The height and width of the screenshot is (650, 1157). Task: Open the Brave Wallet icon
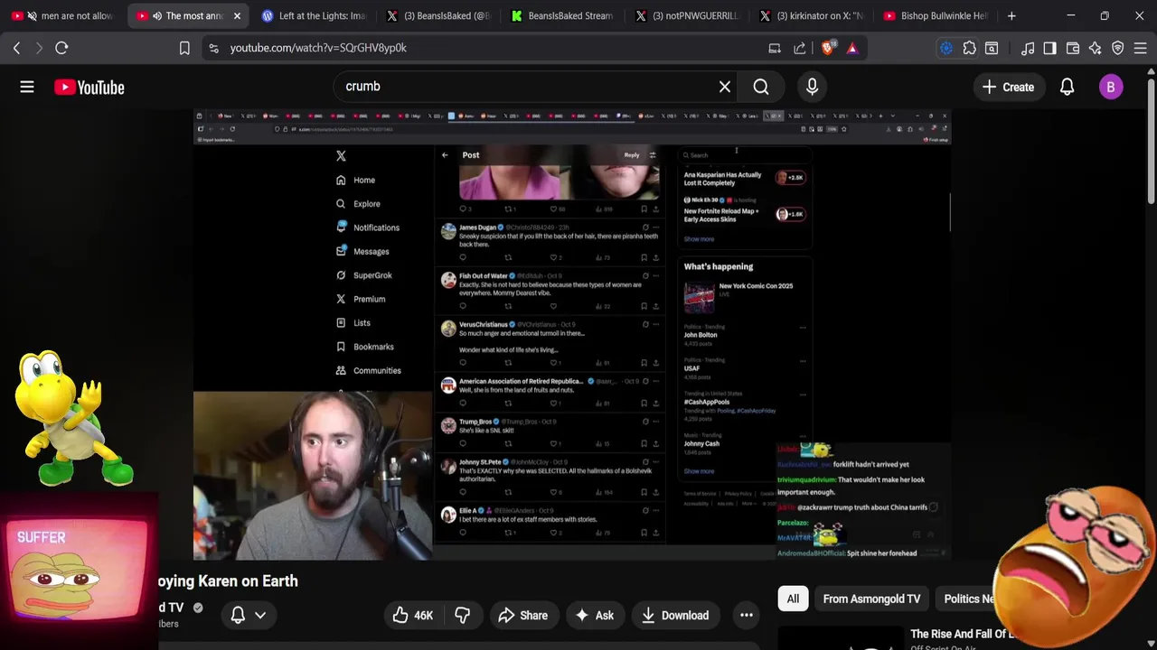1073,48
